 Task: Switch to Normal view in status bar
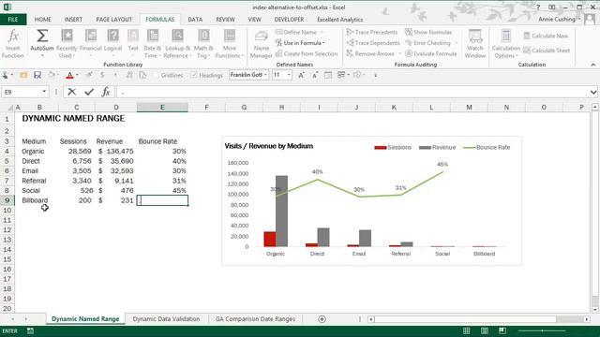tap(467, 330)
